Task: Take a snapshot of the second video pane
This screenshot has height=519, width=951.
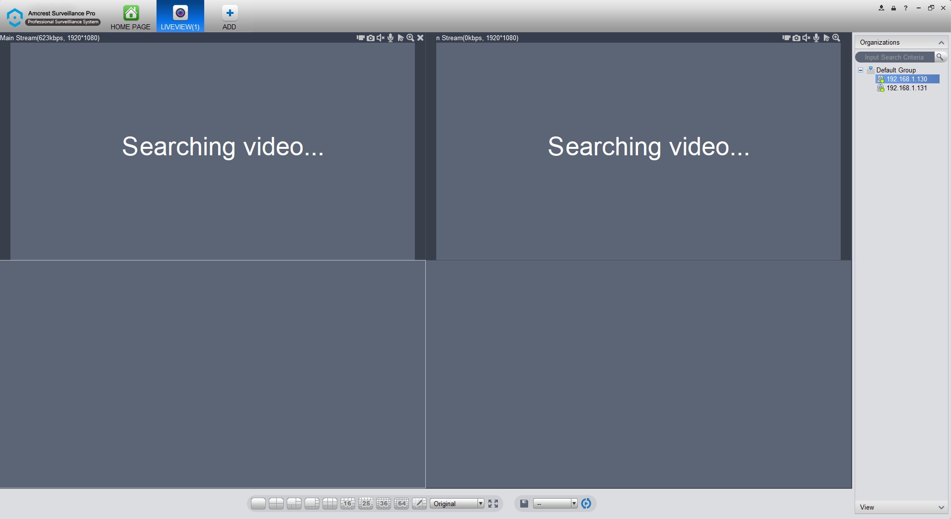Action: [796, 38]
